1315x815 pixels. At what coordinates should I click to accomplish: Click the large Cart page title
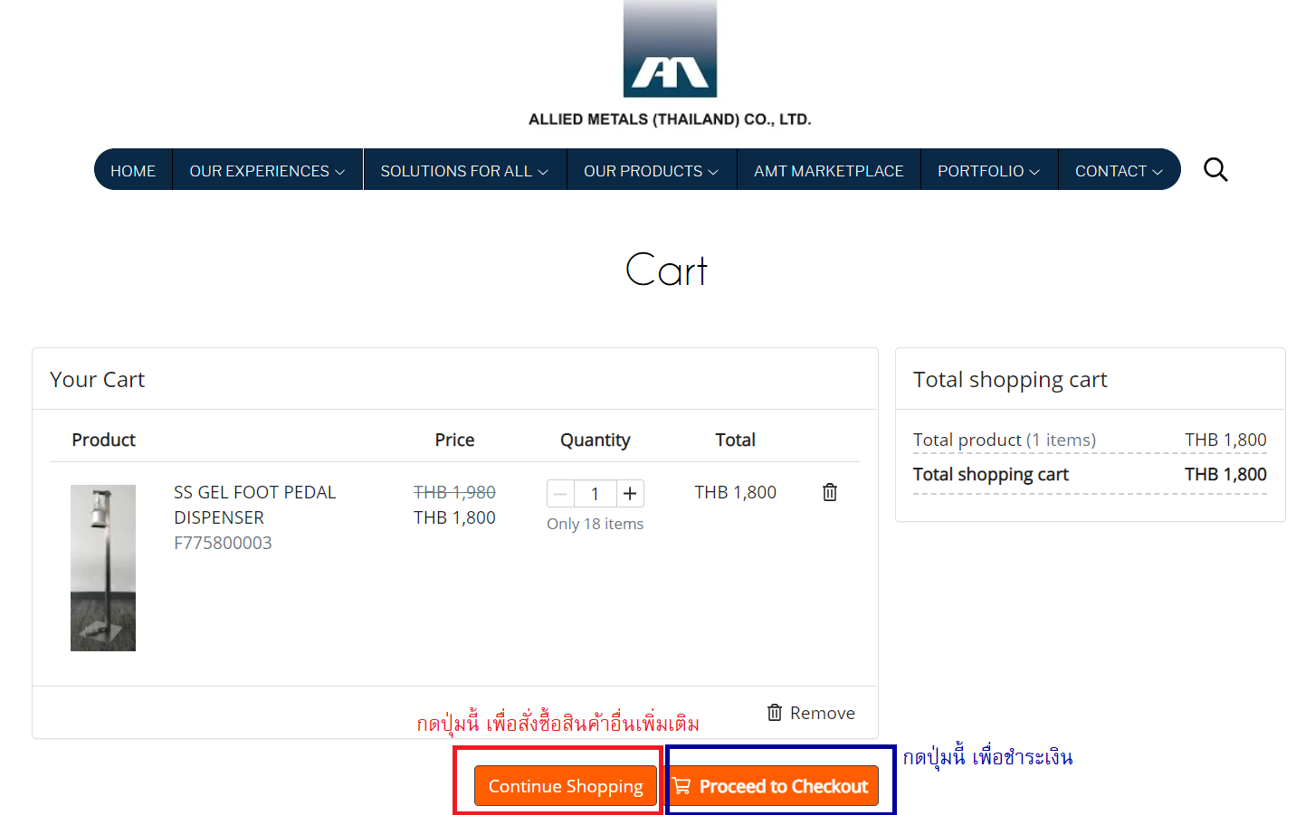click(667, 270)
